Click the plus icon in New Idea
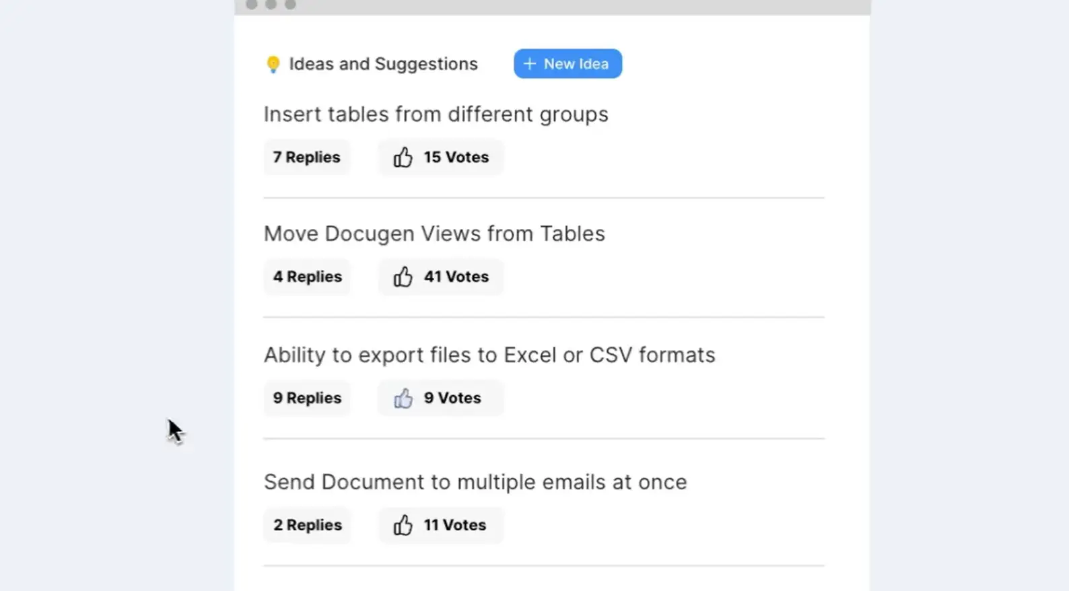 (x=530, y=64)
